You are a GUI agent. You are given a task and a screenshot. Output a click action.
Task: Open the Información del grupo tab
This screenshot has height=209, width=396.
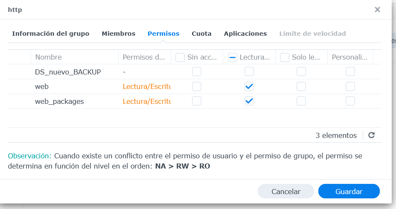tap(50, 34)
